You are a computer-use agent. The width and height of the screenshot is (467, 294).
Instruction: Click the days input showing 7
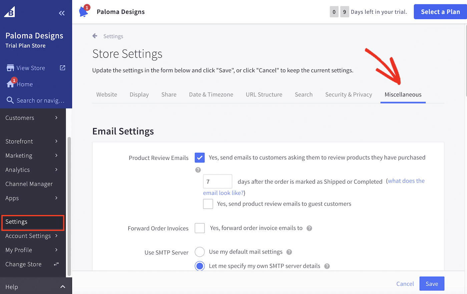click(217, 181)
